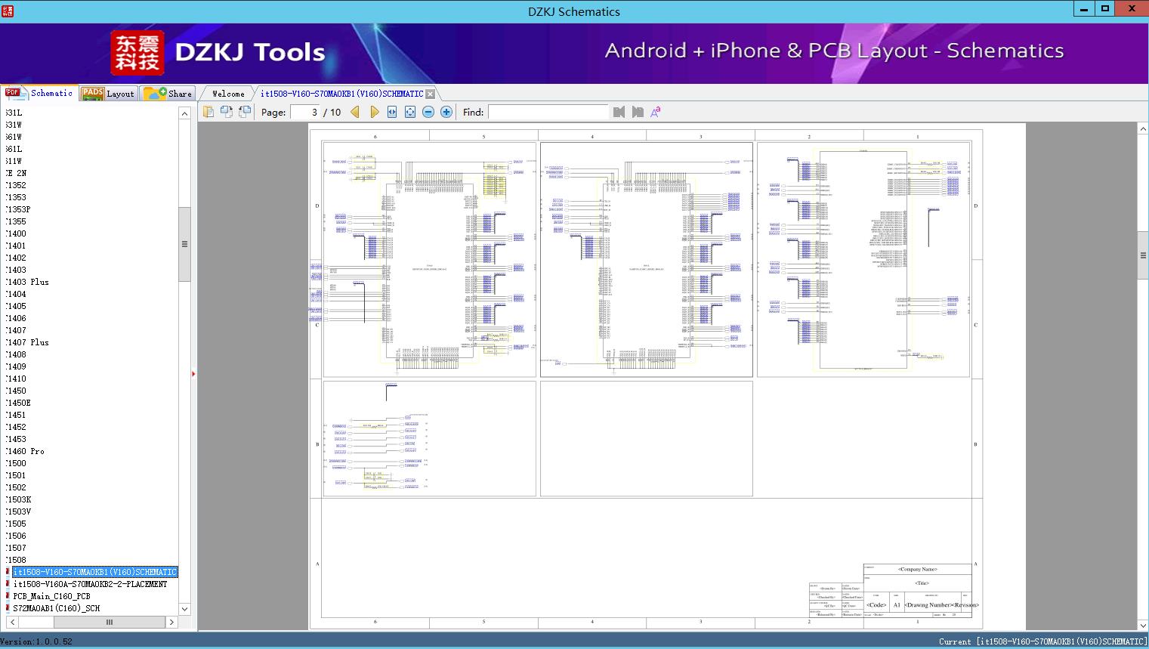Open the Share tab
Image resolution: width=1149 pixels, height=649 pixels.
pos(168,94)
